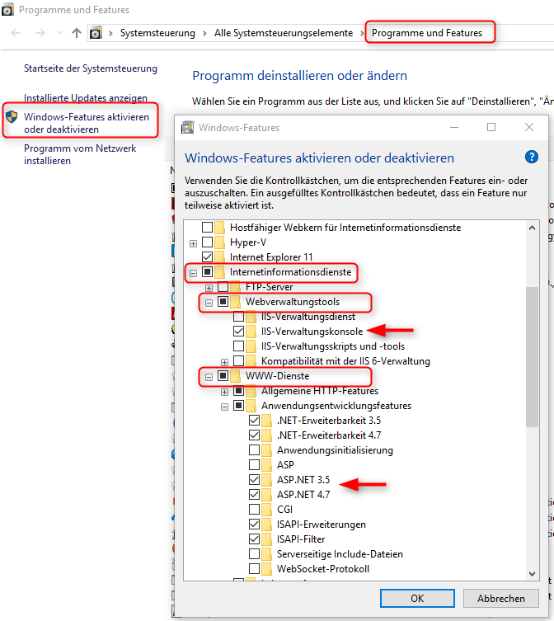Viewport: 554px width, 621px height.
Task: Check the IIS-Verwaltungsdienst checkbox
Action: (x=238, y=317)
